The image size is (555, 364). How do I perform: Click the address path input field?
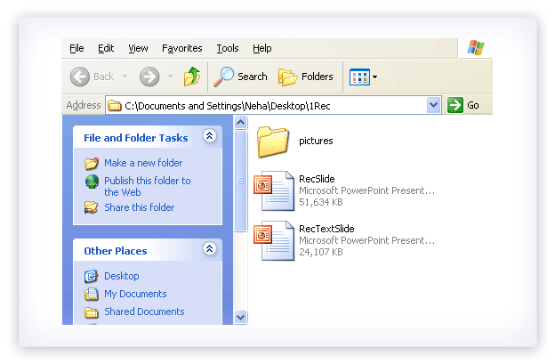[267, 105]
